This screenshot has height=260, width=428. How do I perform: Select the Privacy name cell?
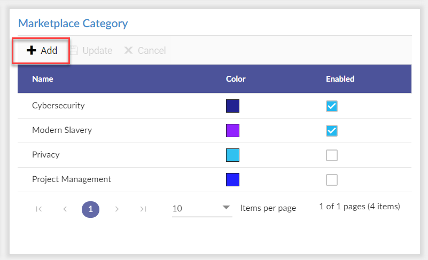click(x=46, y=155)
